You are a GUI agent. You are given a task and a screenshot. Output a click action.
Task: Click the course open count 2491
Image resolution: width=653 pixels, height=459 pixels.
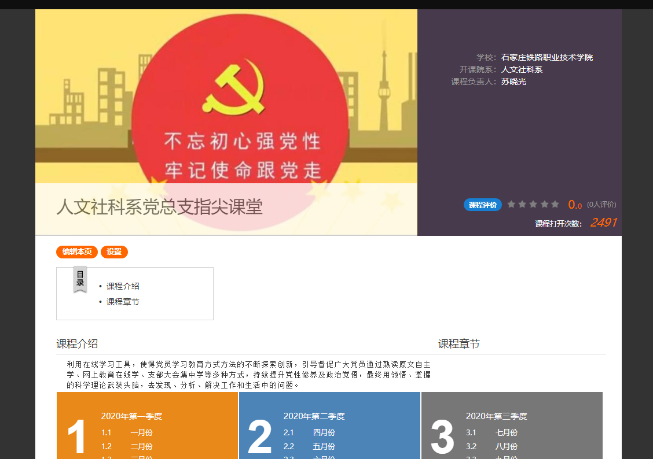pos(603,223)
